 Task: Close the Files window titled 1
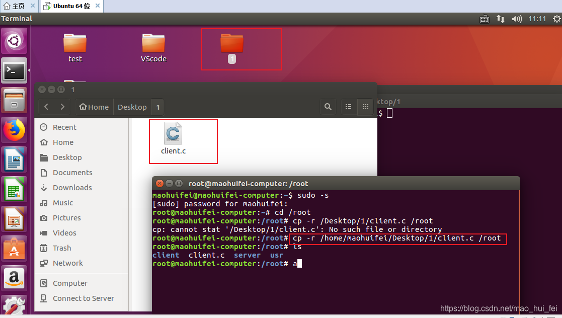pos(42,89)
